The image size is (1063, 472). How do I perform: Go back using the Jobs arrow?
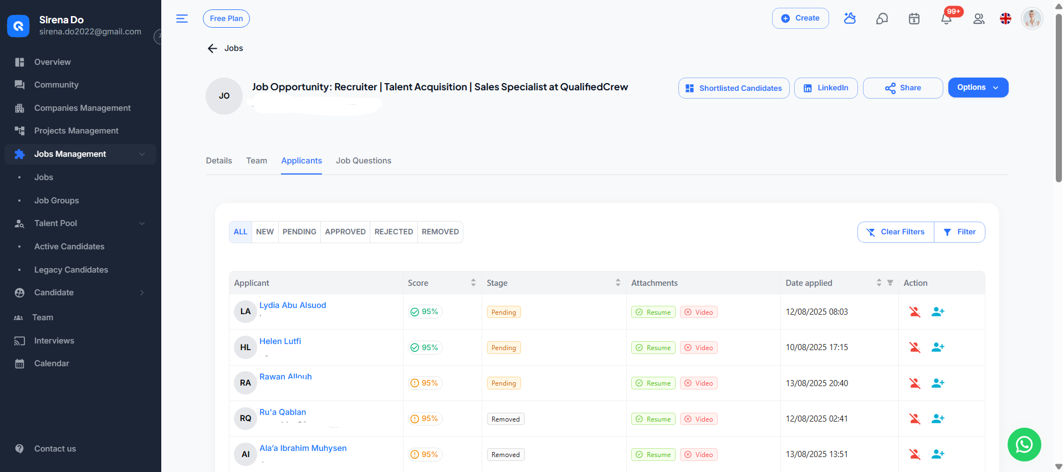[x=212, y=48]
